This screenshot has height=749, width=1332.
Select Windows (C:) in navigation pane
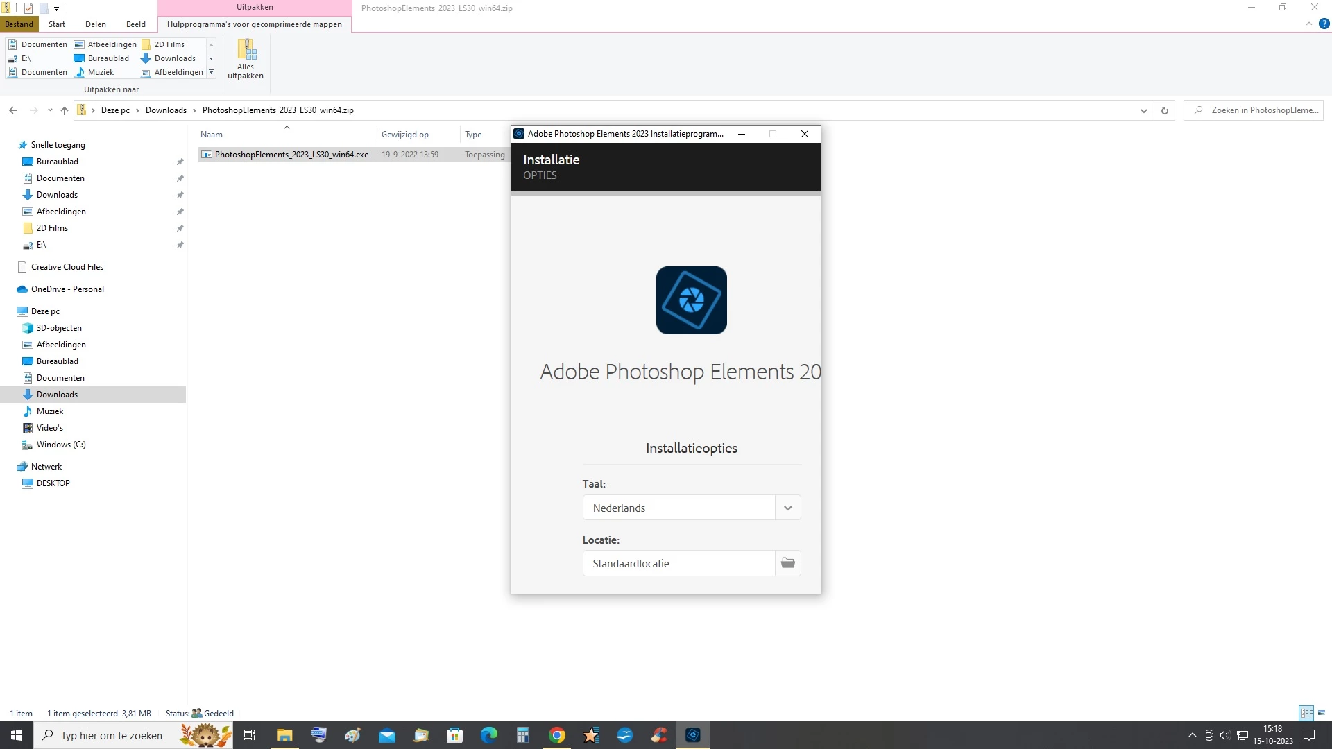click(x=61, y=445)
